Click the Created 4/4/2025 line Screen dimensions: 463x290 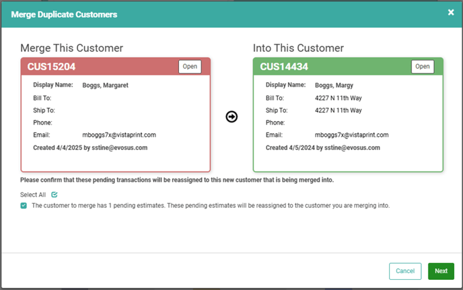tap(90, 147)
